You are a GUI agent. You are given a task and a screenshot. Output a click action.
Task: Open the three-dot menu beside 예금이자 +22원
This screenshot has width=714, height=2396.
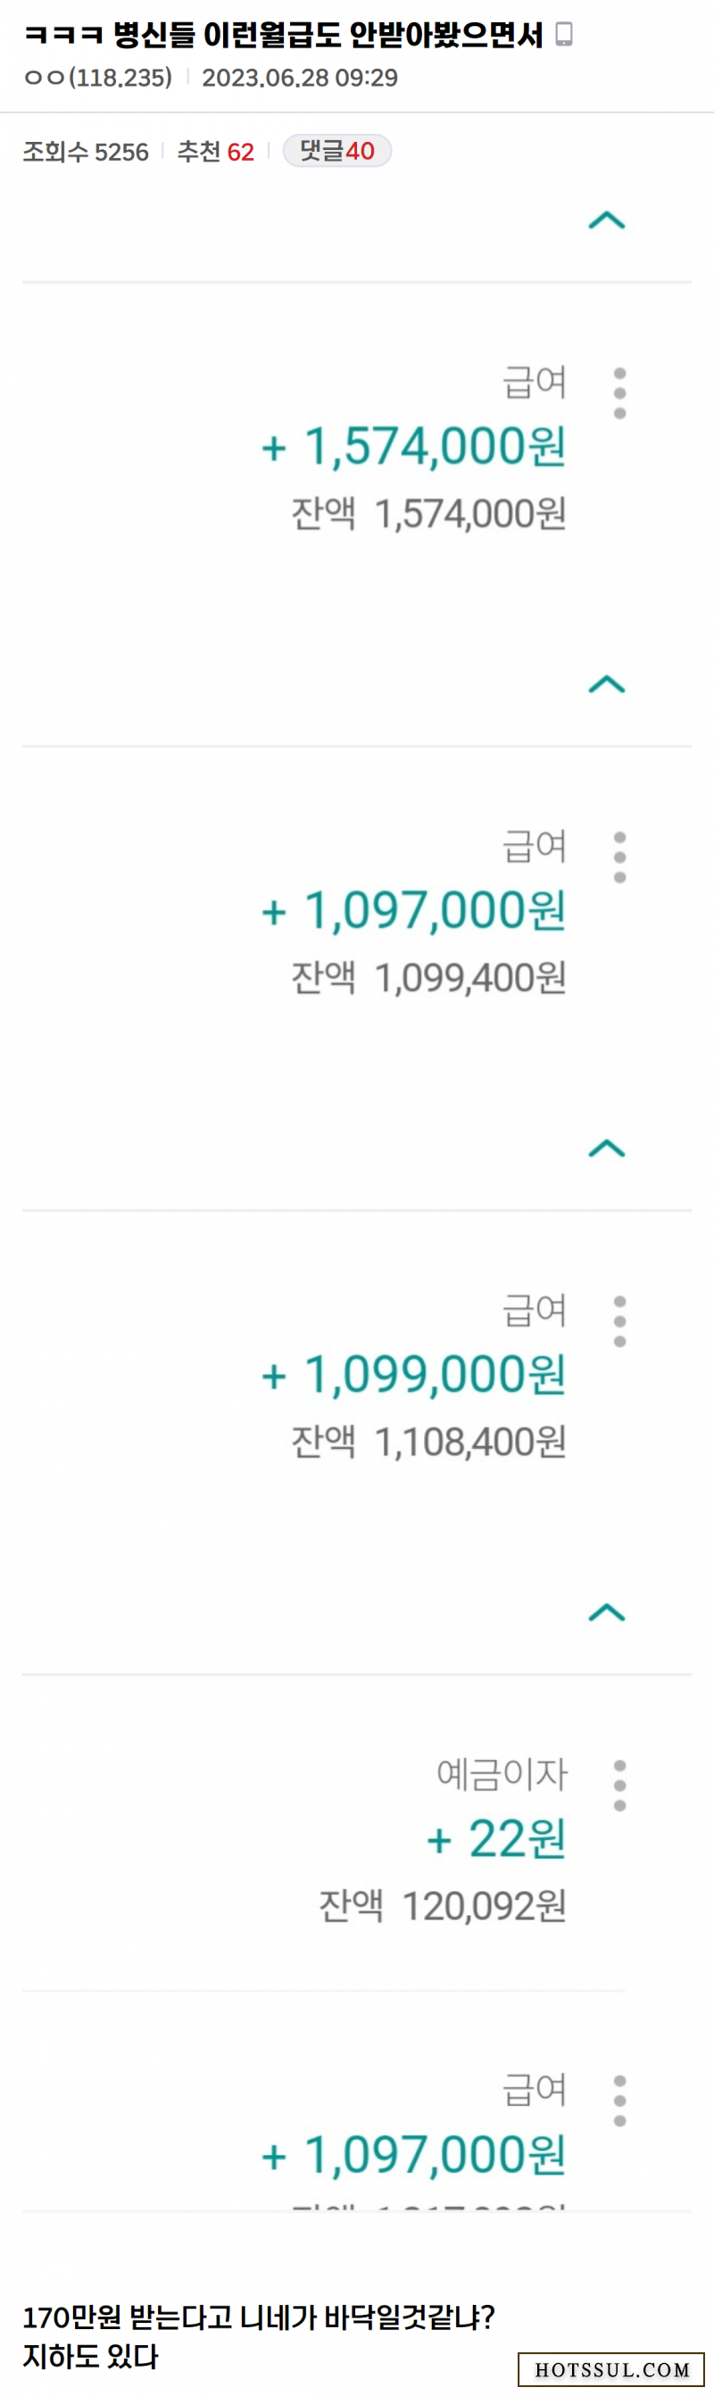pos(620,1785)
